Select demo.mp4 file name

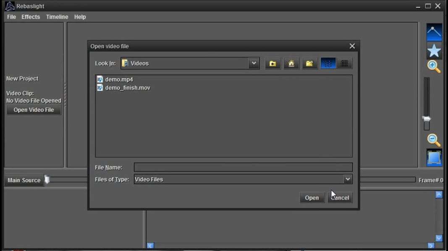pos(119,79)
